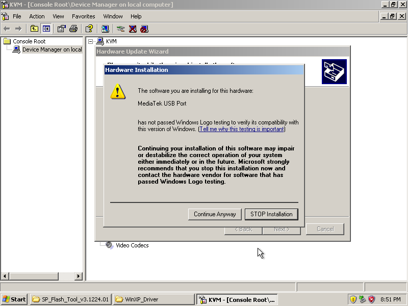This screenshot has width=408, height=306.
Task: Click the Hardware Update Wizard title bar
Action: (x=223, y=52)
